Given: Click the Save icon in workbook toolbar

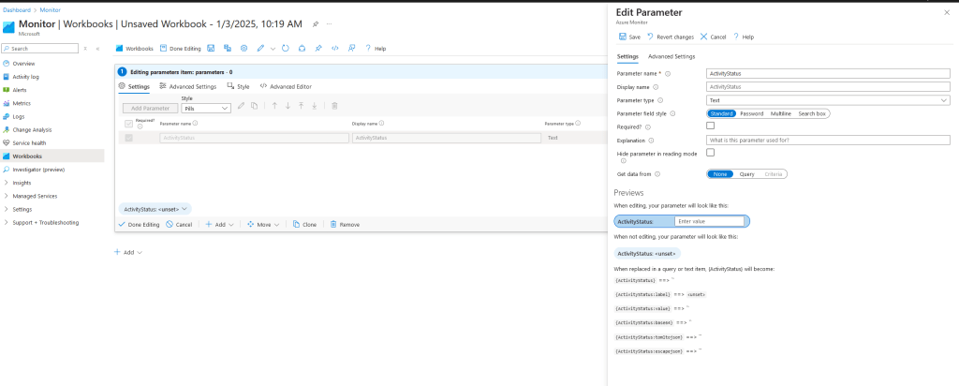Looking at the screenshot, I should (212, 48).
